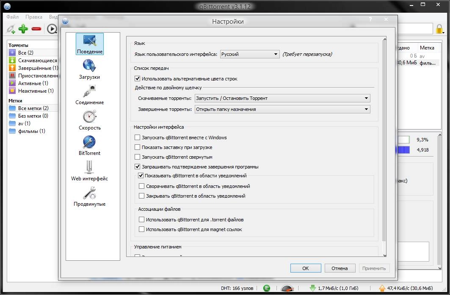This screenshot has height=295, width=450.
Task: Select the Все метки (2) label
Action: (33, 108)
